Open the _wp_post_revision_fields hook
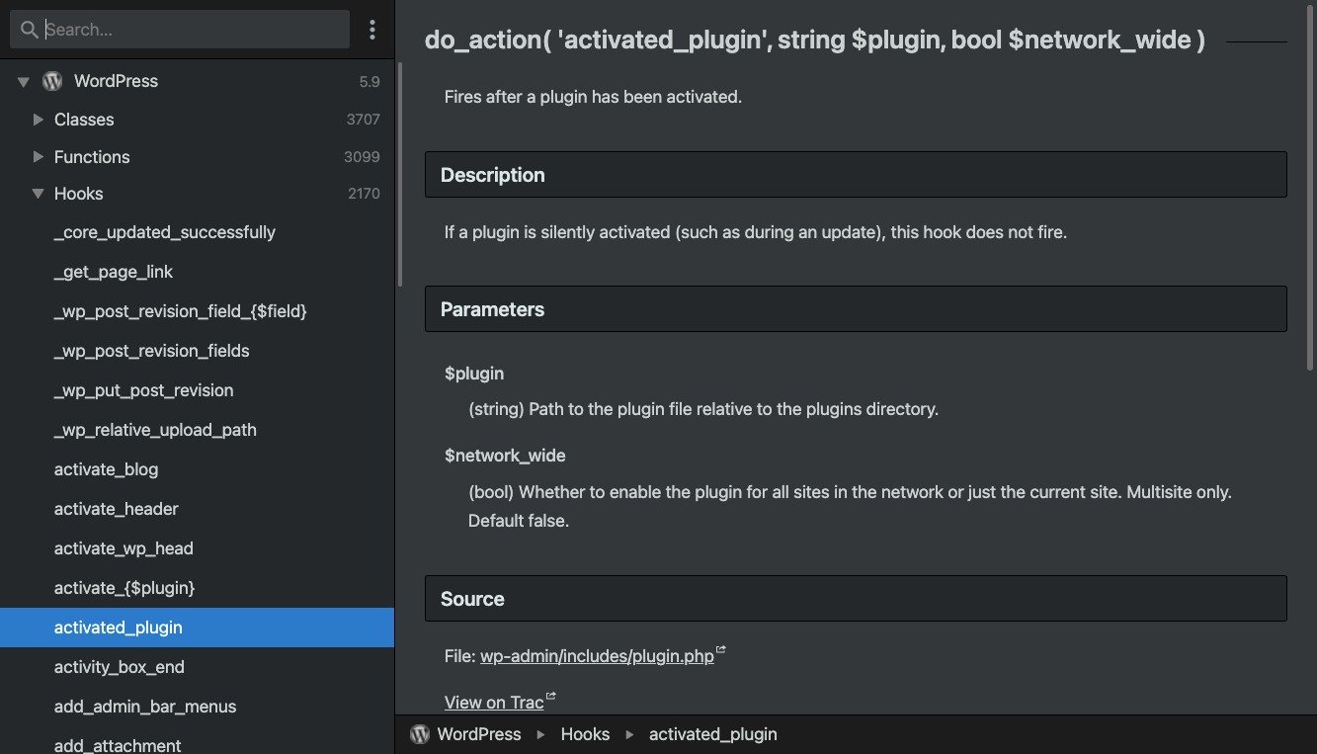Screen dimensions: 1317x754 coord(197,351)
